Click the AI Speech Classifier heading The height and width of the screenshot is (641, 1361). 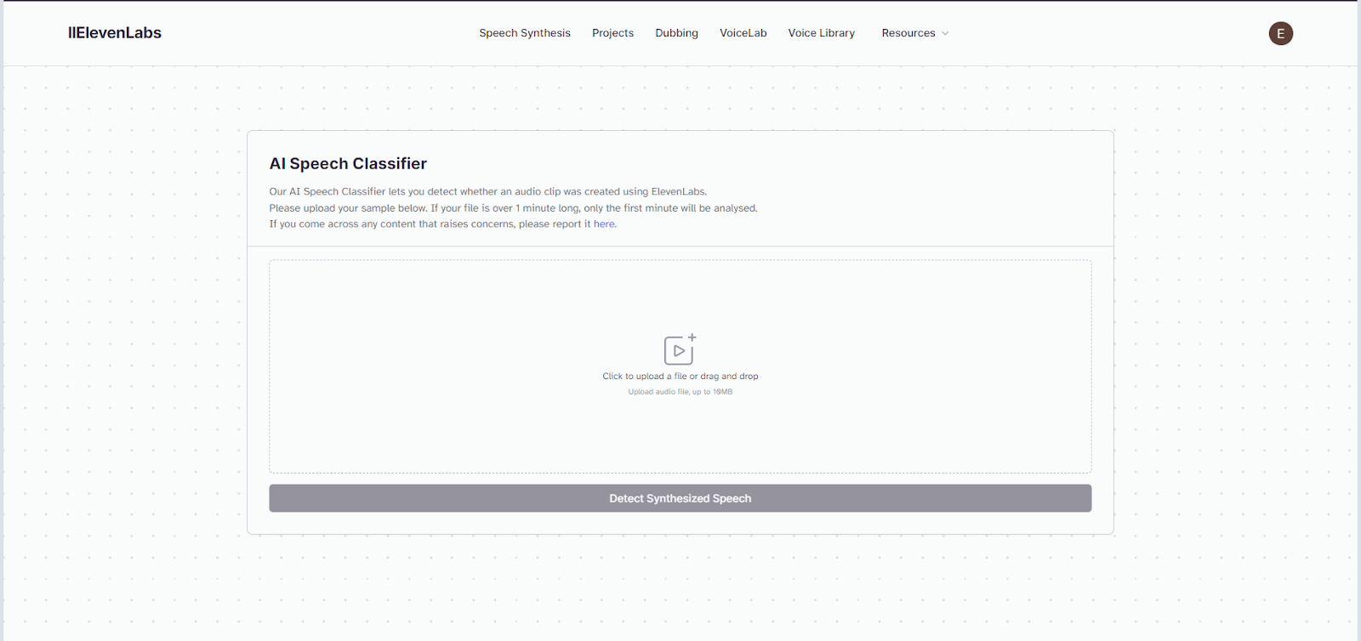coord(348,163)
